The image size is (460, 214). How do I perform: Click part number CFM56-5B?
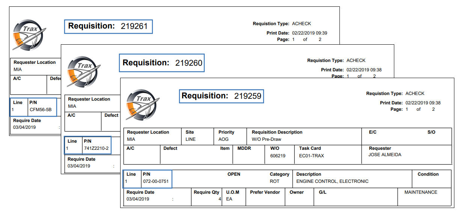[41, 110]
